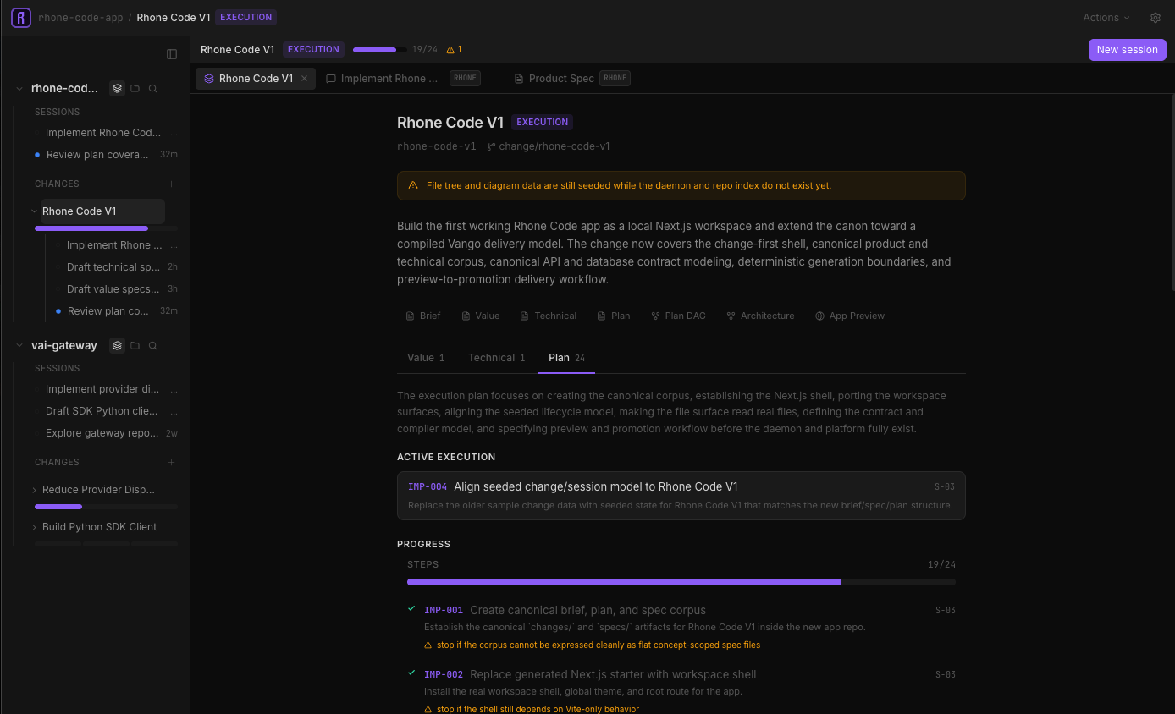This screenshot has width=1175, height=714.
Task: Open the Plan DAG view
Action: [678, 316]
